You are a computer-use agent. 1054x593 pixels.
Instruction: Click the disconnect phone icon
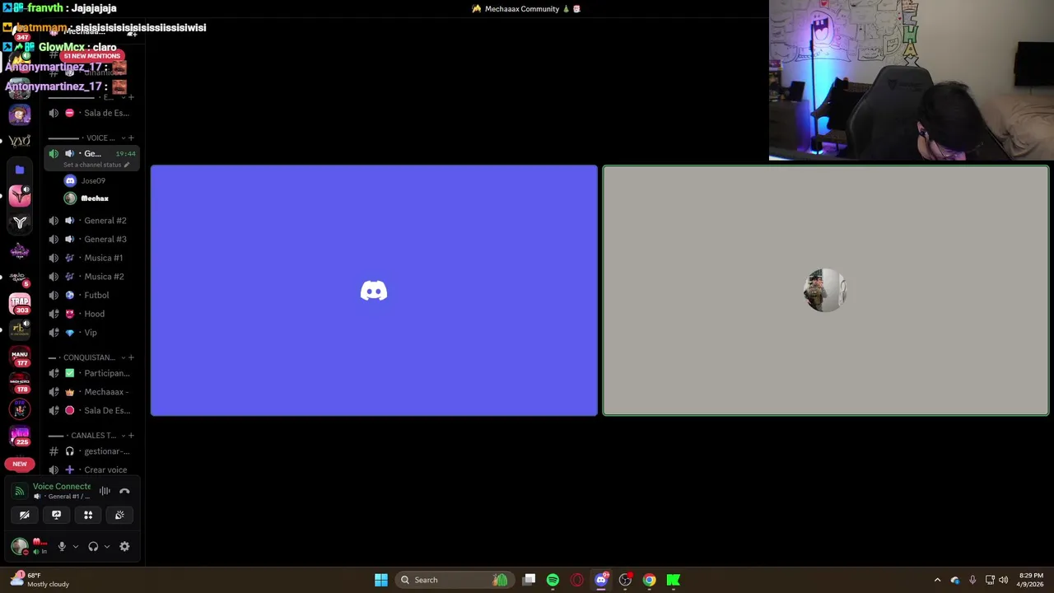point(124,491)
